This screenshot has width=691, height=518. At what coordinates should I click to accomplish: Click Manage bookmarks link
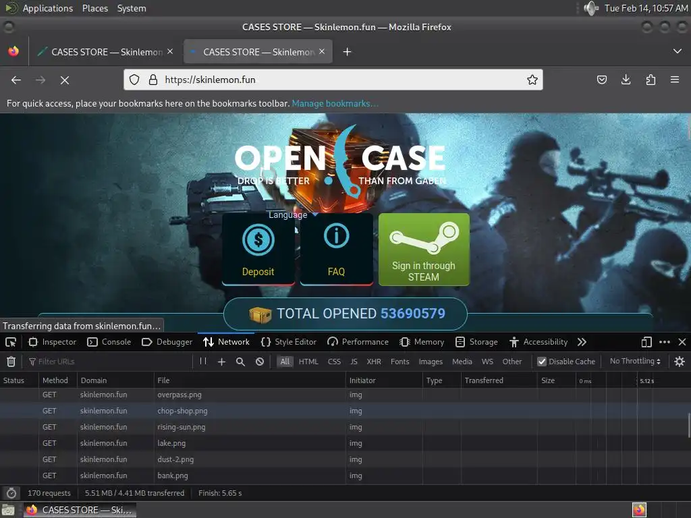(335, 103)
